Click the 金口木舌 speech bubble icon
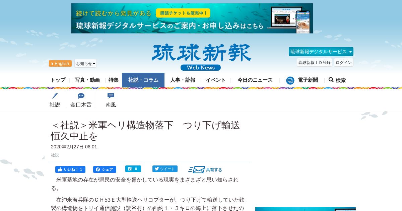Viewport: 402px width, 211px height. (x=81, y=96)
